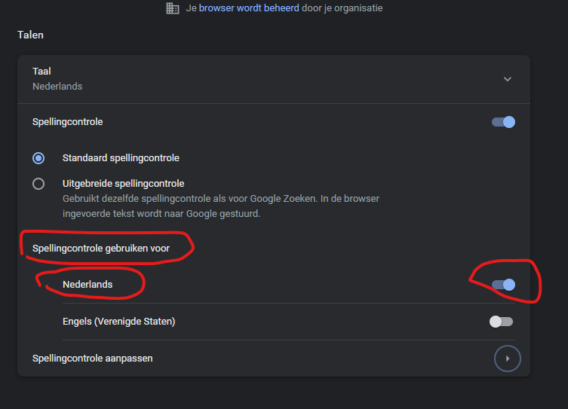Click the "Nederlands" spell check language label
Image resolution: width=568 pixels, height=409 pixels.
tap(88, 285)
